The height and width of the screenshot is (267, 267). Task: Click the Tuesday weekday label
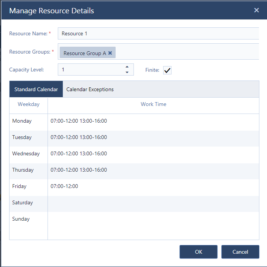pos(22,137)
